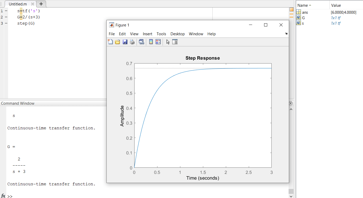363x198 pixels.
Task: Activate Edit Plot arrow tool
Action: coord(168,42)
